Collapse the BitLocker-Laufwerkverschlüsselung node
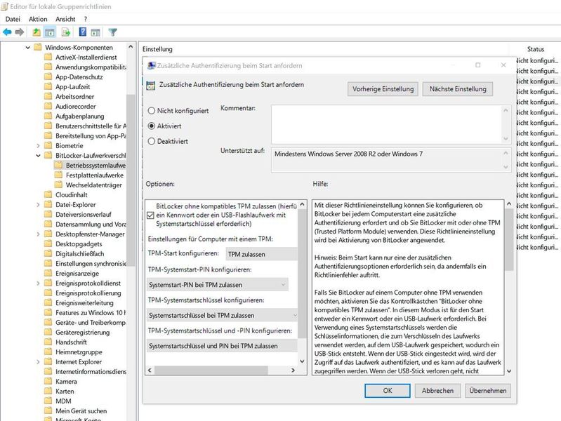 pos(38,155)
